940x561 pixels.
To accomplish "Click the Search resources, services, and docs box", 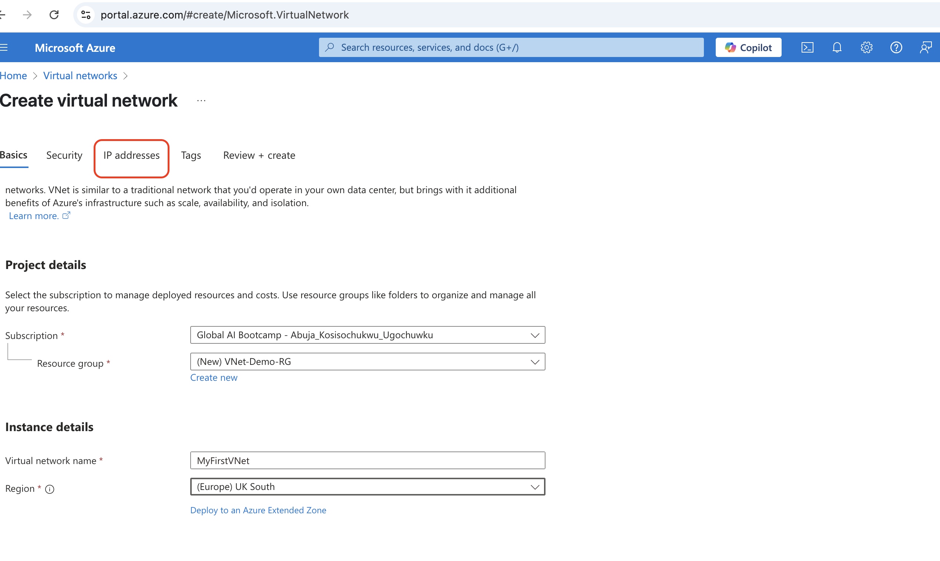I will (x=511, y=47).
